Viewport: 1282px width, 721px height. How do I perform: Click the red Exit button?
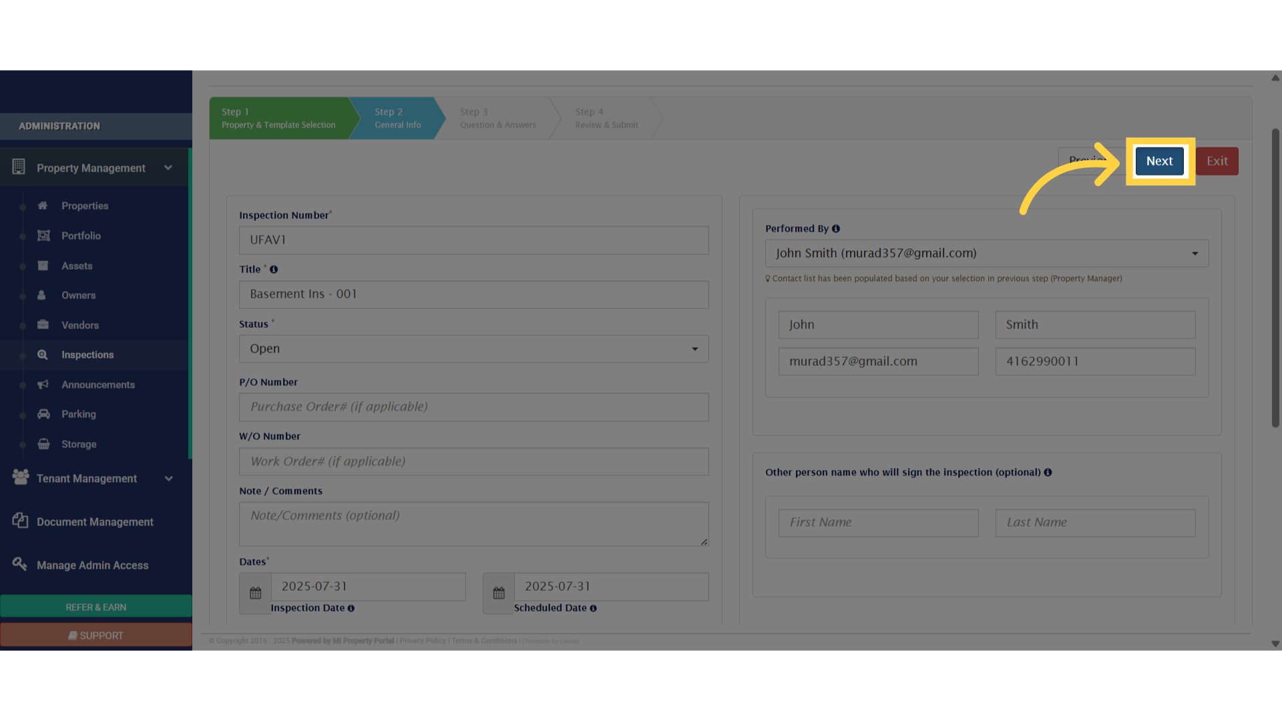(1217, 161)
